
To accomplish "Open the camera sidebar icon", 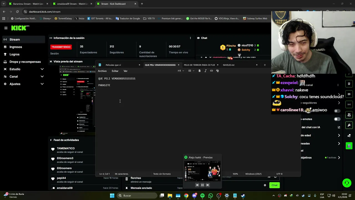I will pyautogui.click(x=349, y=115).
